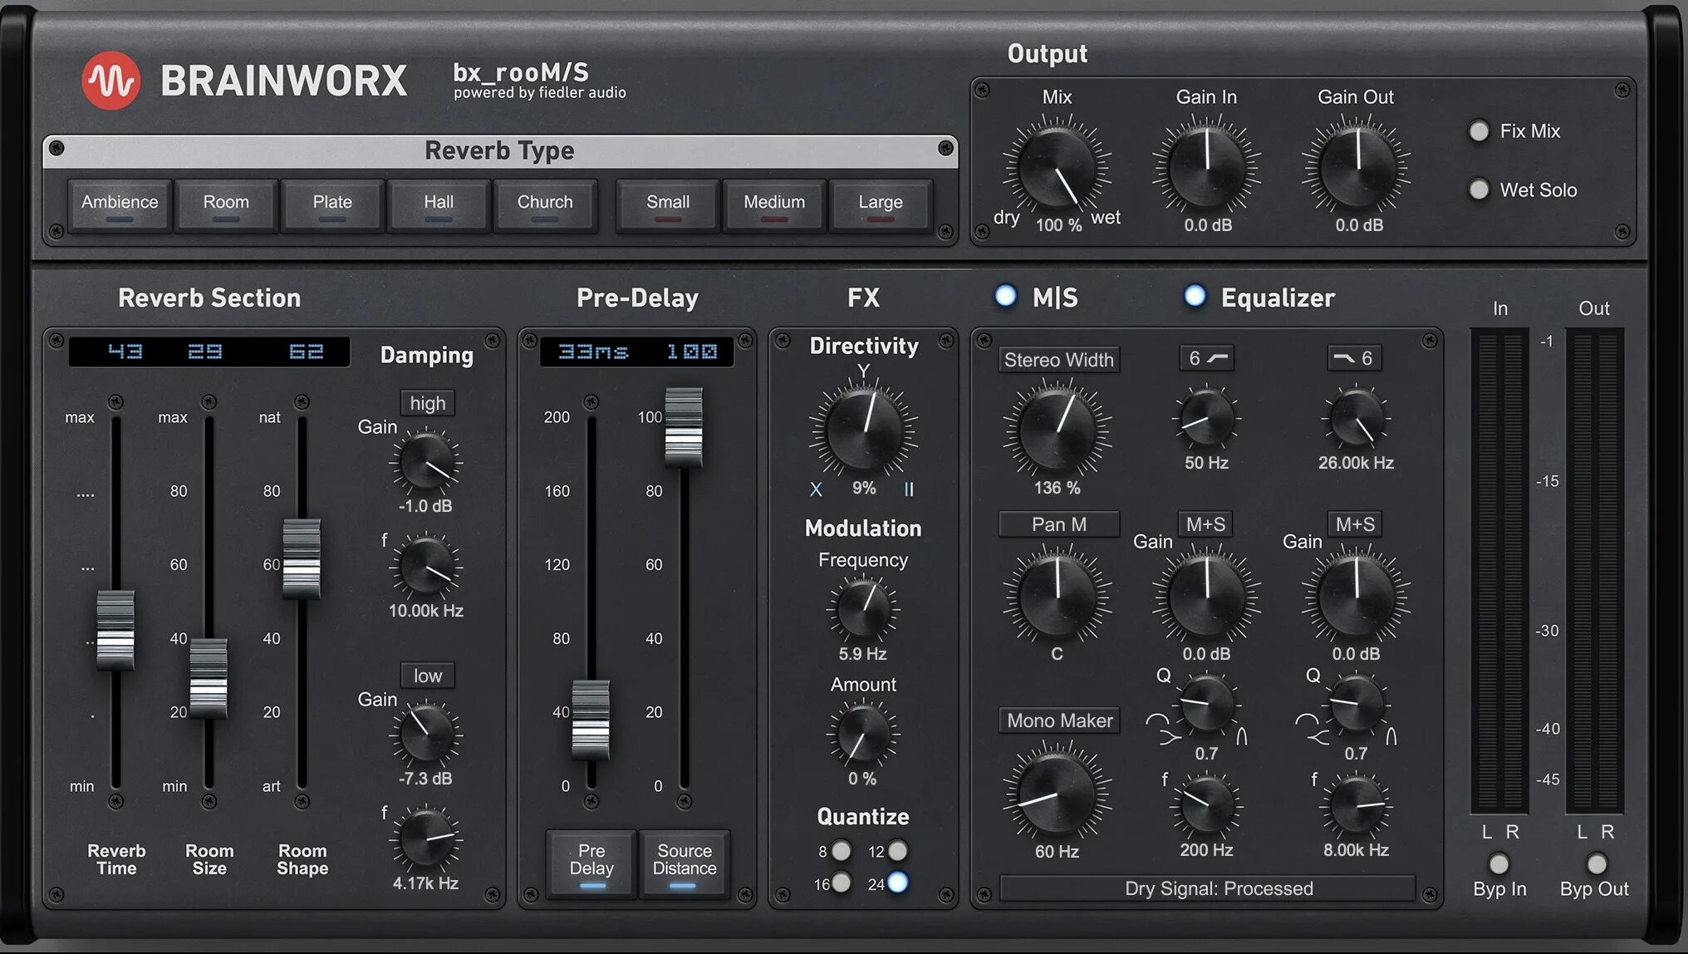Viewport: 1688px width, 954px height.
Task: Toggle the M|S section on
Action: 1006,297
